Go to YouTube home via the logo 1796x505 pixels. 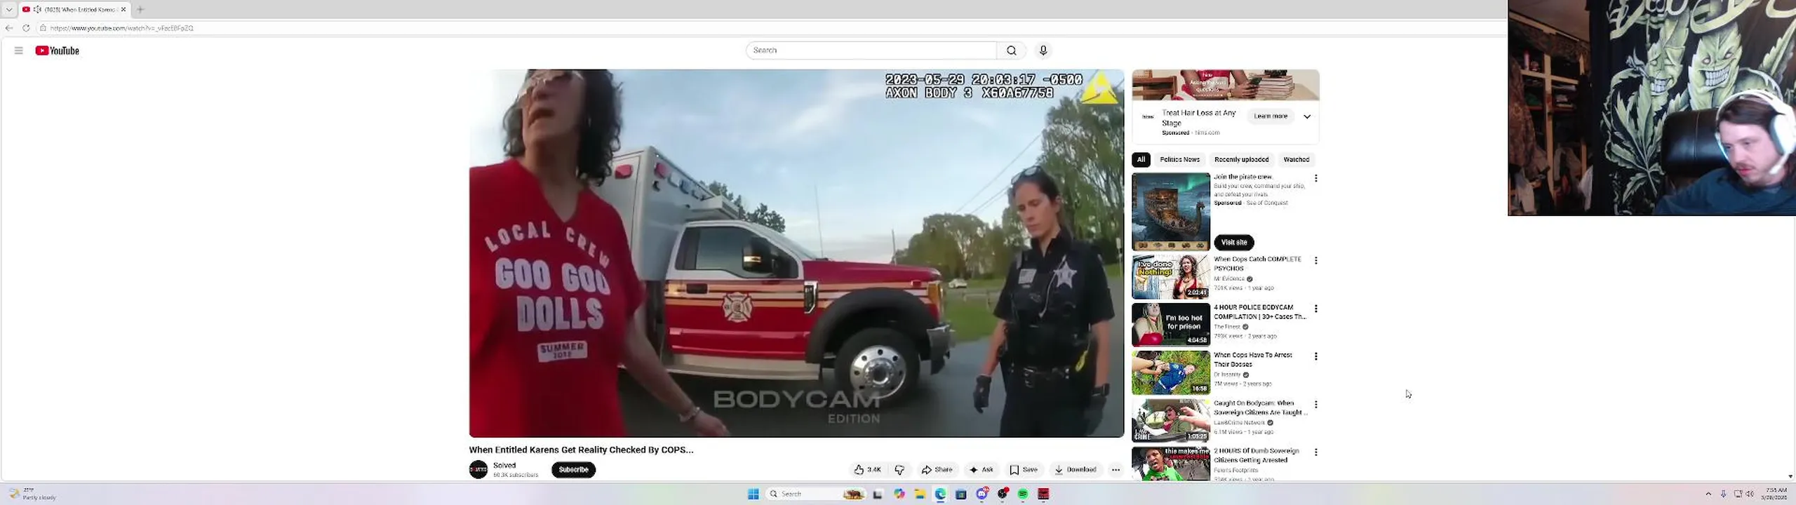pyautogui.click(x=57, y=50)
